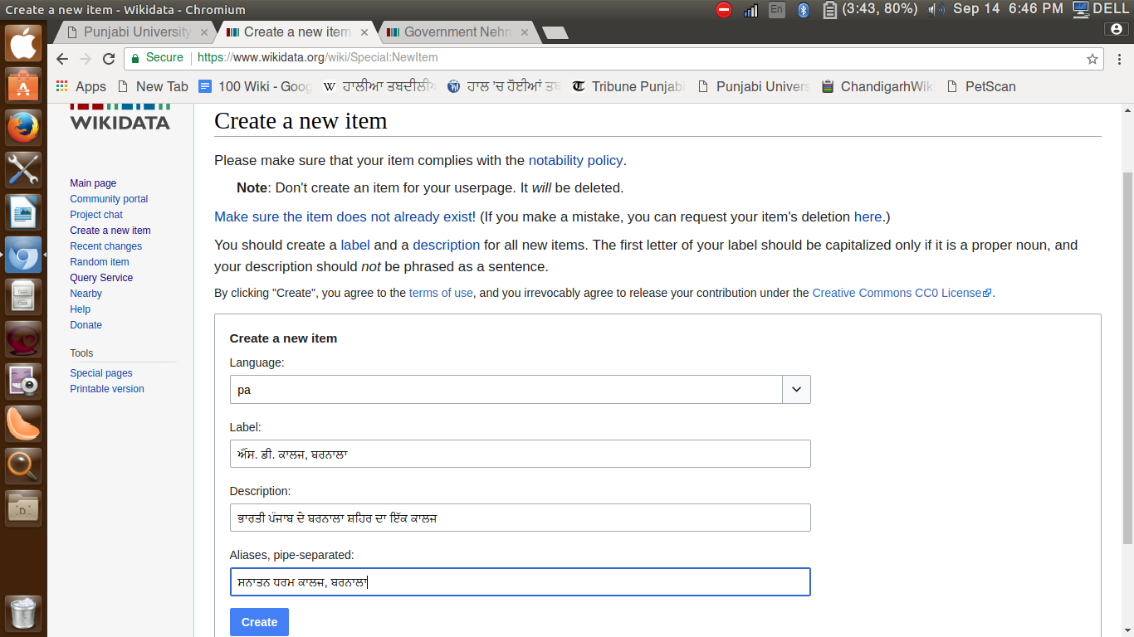Image resolution: width=1134 pixels, height=637 pixels.
Task: Click the Wikidata logo
Action: tap(120, 116)
